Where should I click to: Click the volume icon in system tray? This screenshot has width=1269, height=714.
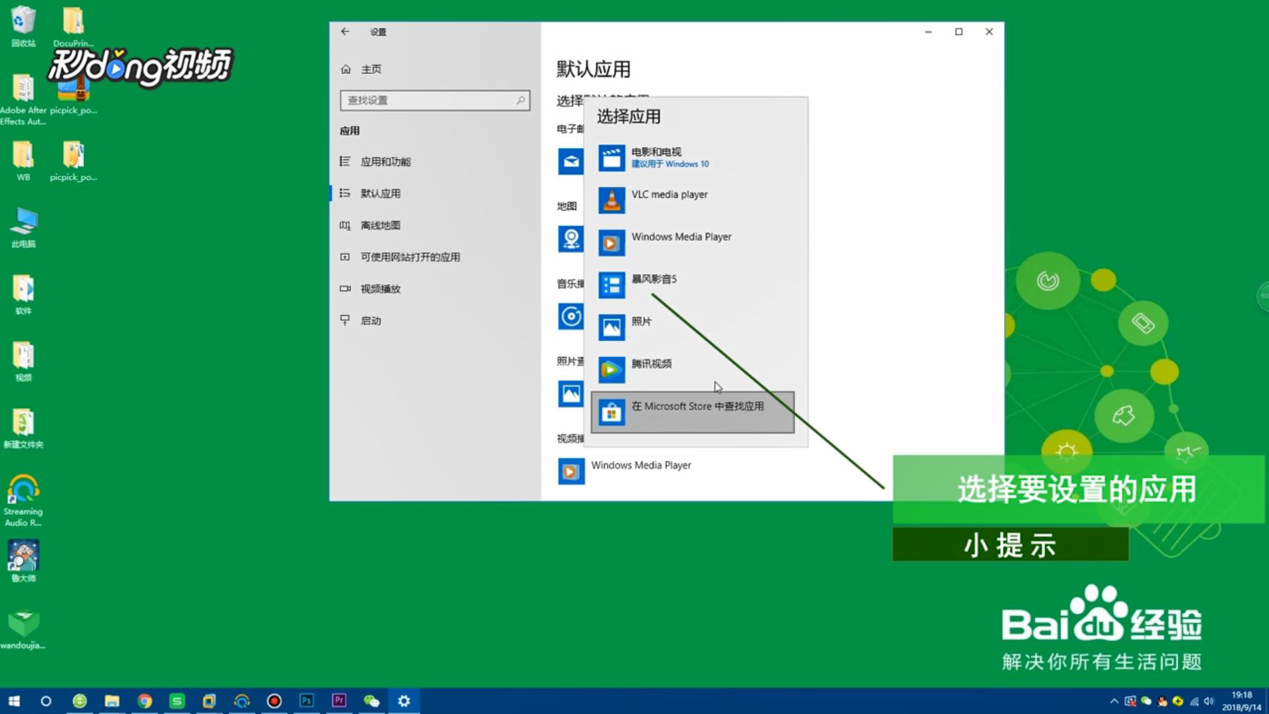click(1209, 701)
